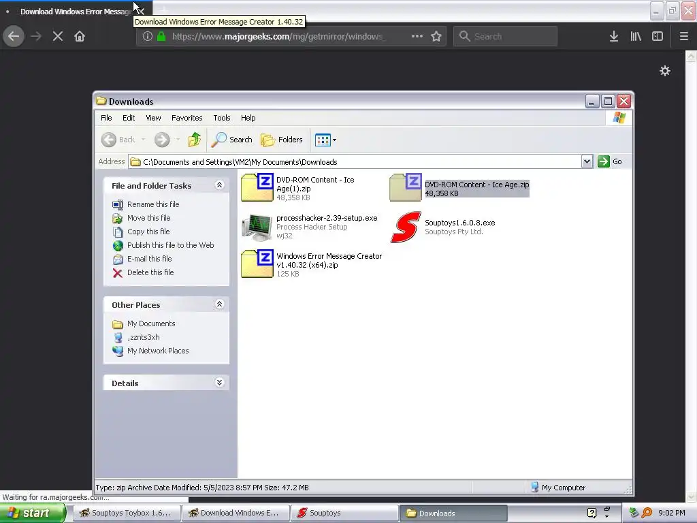697x523 pixels.
Task: Open My Documents from Other Places
Action: point(151,323)
